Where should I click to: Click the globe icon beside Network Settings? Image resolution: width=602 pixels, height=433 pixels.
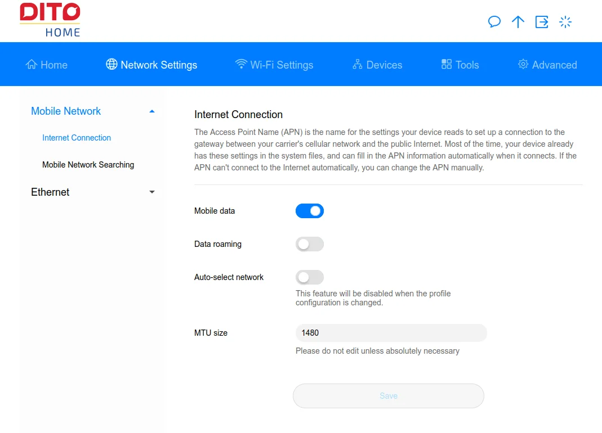[x=112, y=65]
